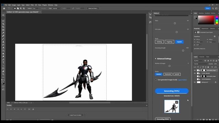Open the File menu
219x123 pixels.
point(6,5)
